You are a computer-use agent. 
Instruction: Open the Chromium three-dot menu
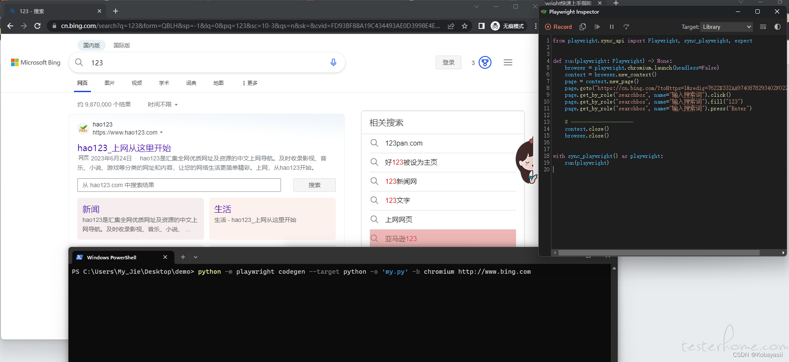pyautogui.click(x=536, y=26)
